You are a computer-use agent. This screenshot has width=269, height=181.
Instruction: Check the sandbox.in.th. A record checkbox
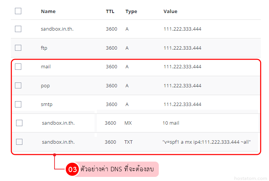coord(18,29)
